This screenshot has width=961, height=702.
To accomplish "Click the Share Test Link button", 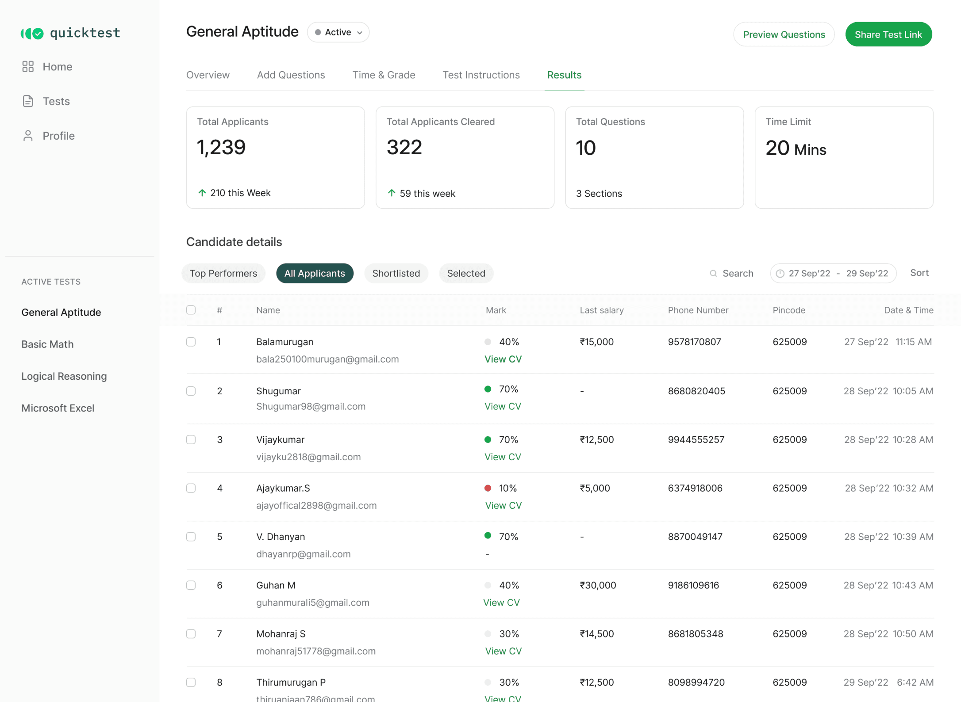I will click(888, 34).
